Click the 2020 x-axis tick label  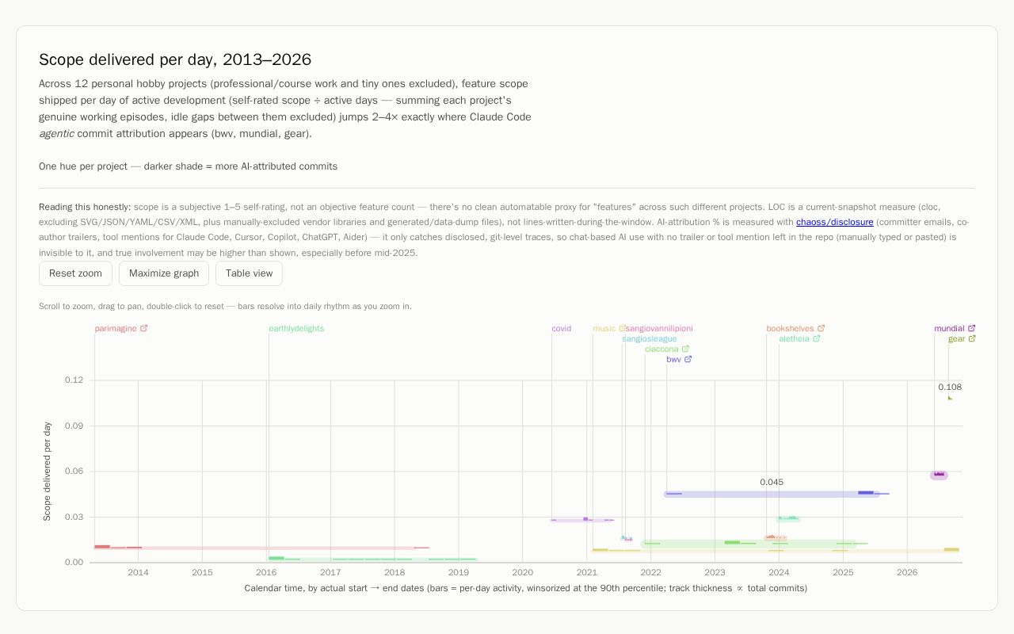pos(523,572)
